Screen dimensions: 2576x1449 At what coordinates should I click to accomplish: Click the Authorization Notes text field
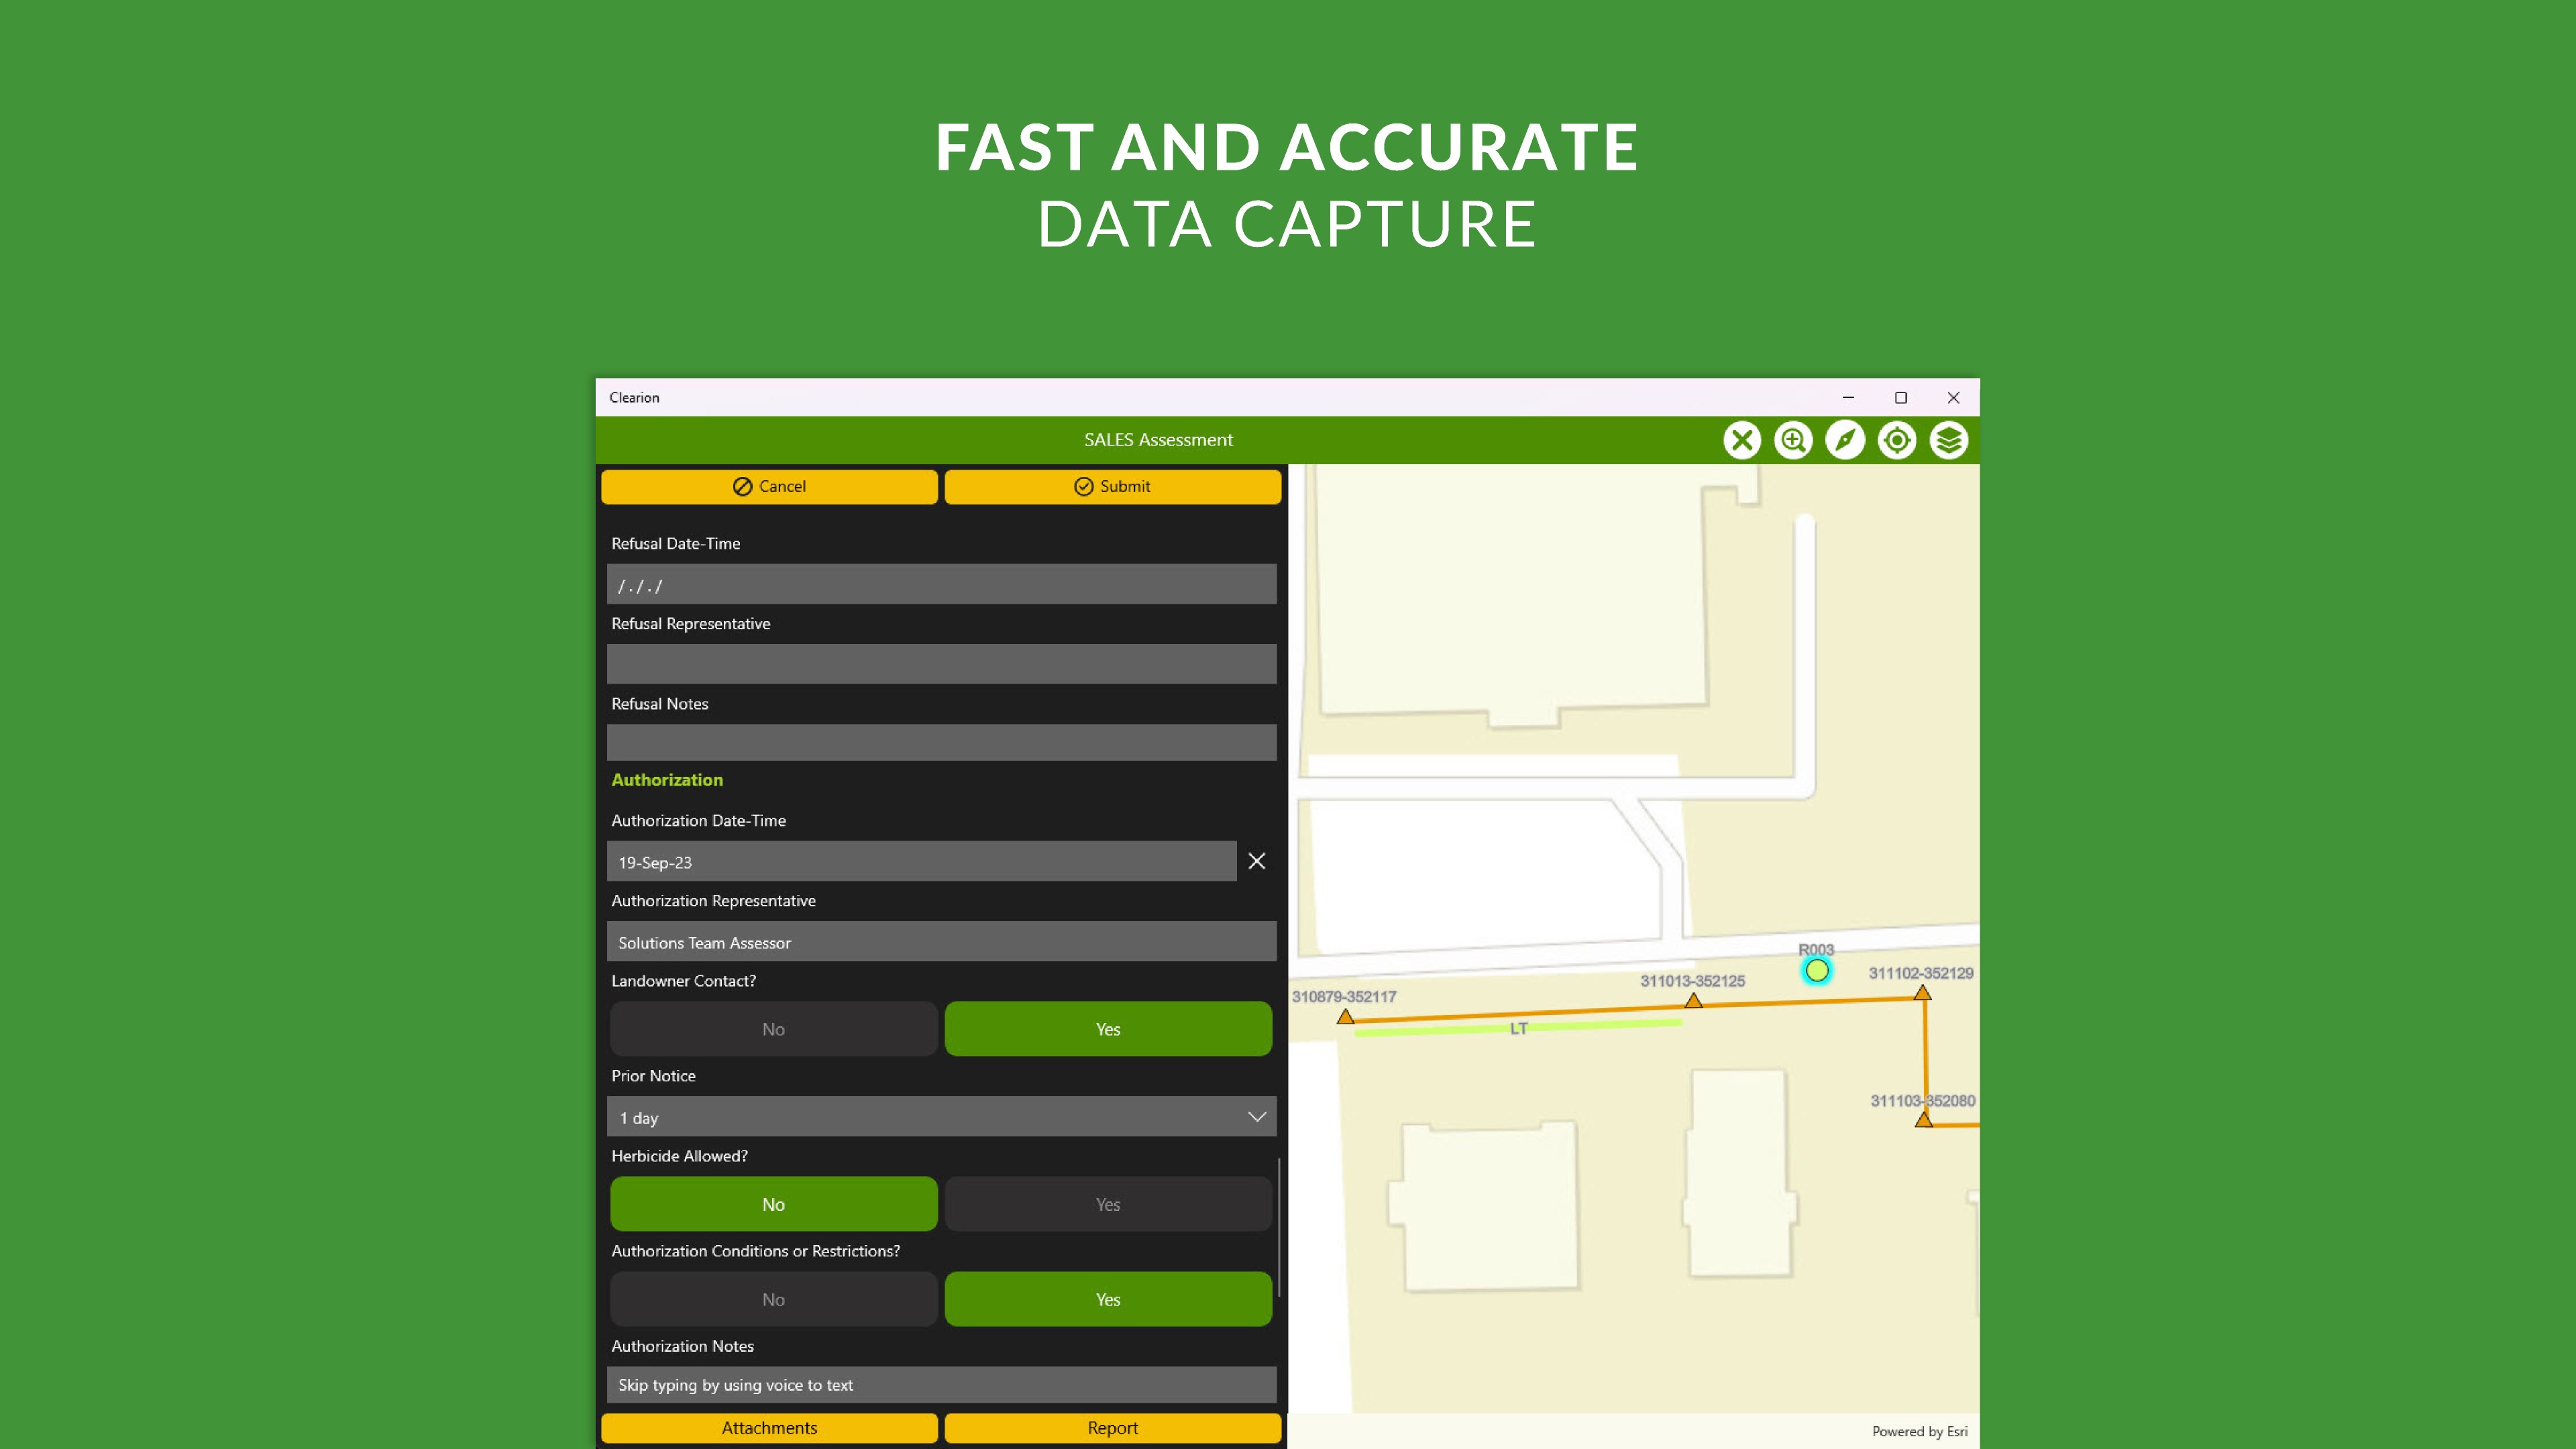point(941,1385)
